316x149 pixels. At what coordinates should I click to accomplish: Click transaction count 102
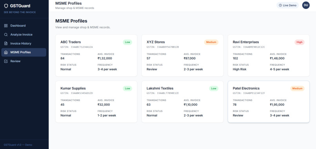point(235,59)
